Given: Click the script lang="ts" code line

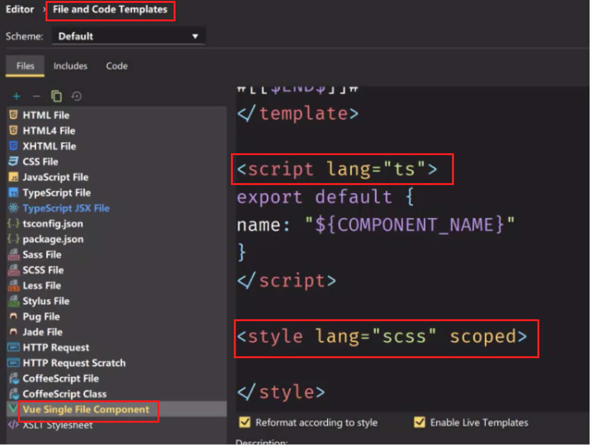Looking at the screenshot, I should click(337, 169).
